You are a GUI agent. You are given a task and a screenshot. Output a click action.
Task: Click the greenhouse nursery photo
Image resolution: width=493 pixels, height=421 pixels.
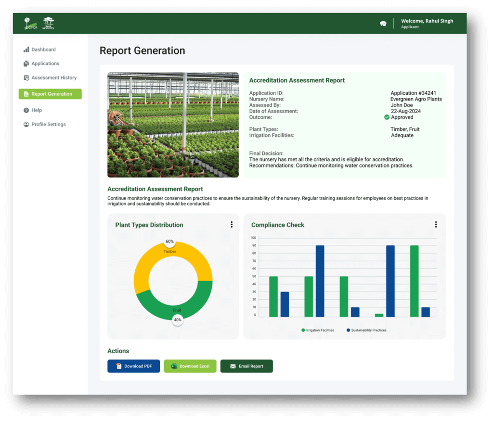(173, 124)
